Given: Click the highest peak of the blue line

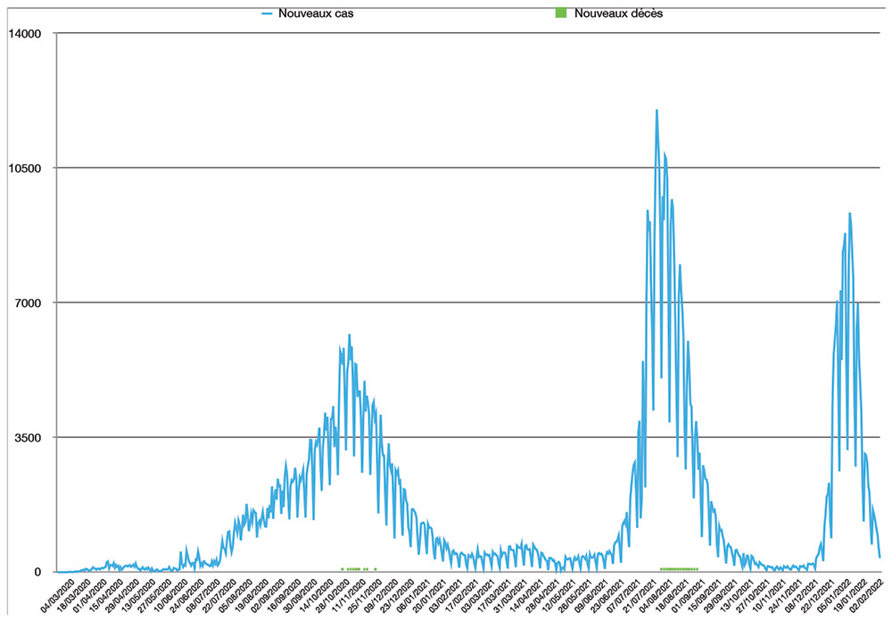Looking at the screenshot, I should pyautogui.click(x=657, y=111).
